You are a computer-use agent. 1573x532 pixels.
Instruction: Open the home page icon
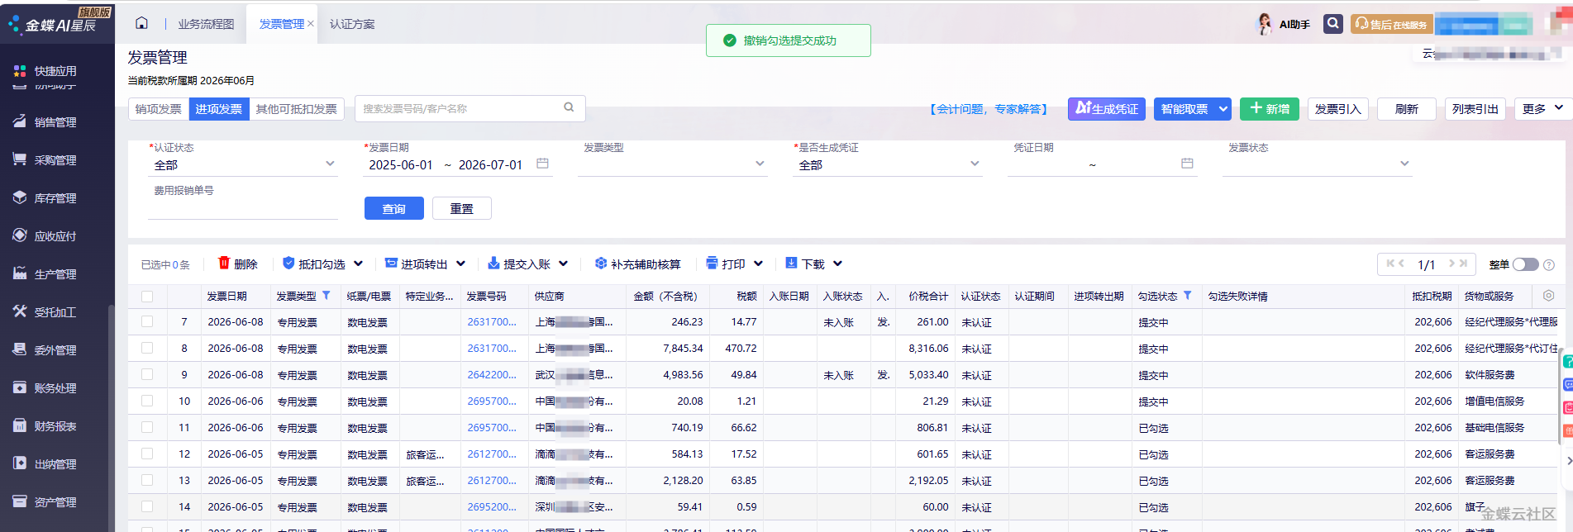click(x=141, y=23)
